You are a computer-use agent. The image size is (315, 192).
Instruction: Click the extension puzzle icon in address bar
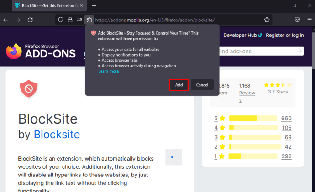(89, 20)
